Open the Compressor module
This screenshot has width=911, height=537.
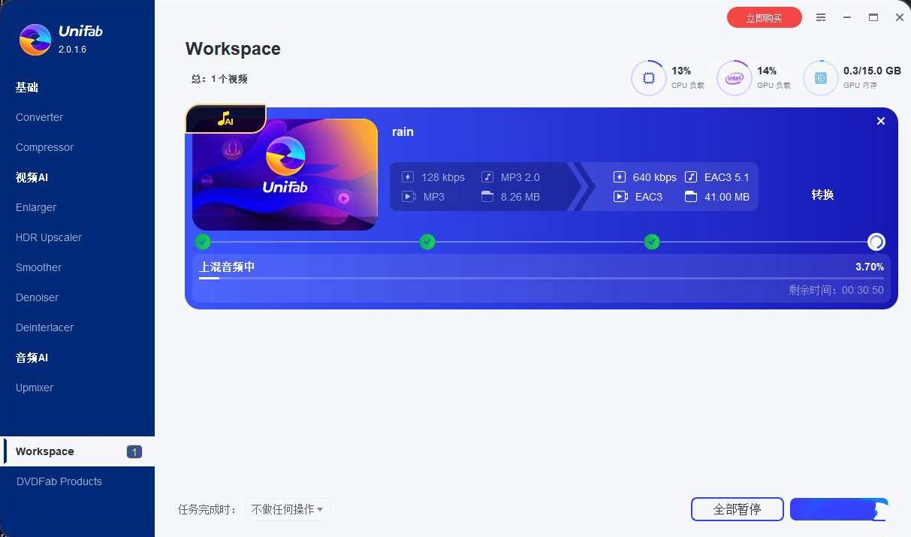(44, 147)
